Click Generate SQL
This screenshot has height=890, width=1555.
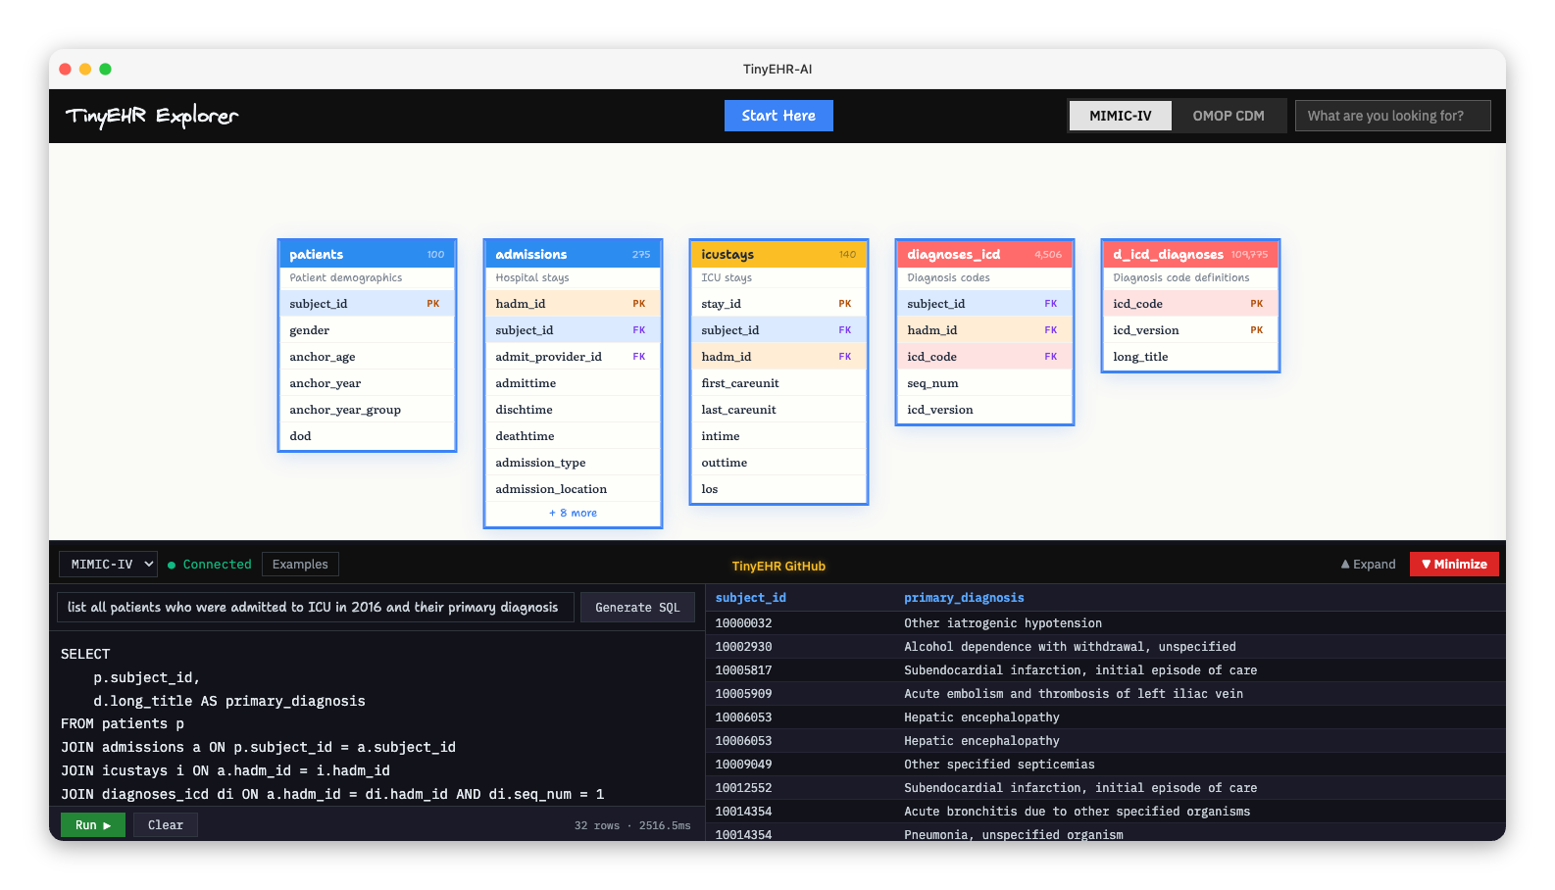pos(637,608)
